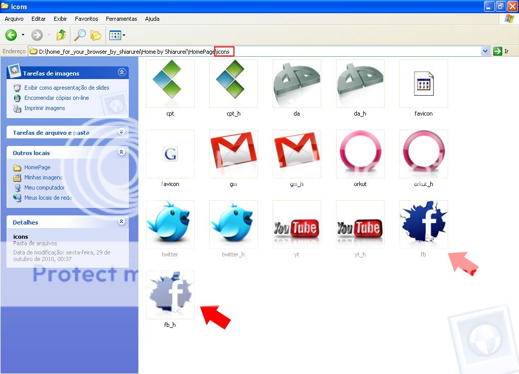Image resolution: width=519 pixels, height=374 pixels.
Task: Click Exibir como apresentação de slides link
Action: coord(66,88)
